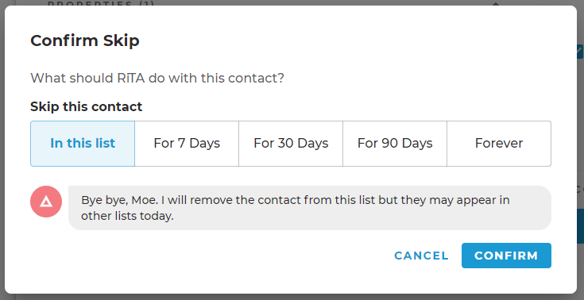584x300 pixels.
Task: Confirm the skip with the CONFIRM button
Action: pyautogui.click(x=506, y=256)
